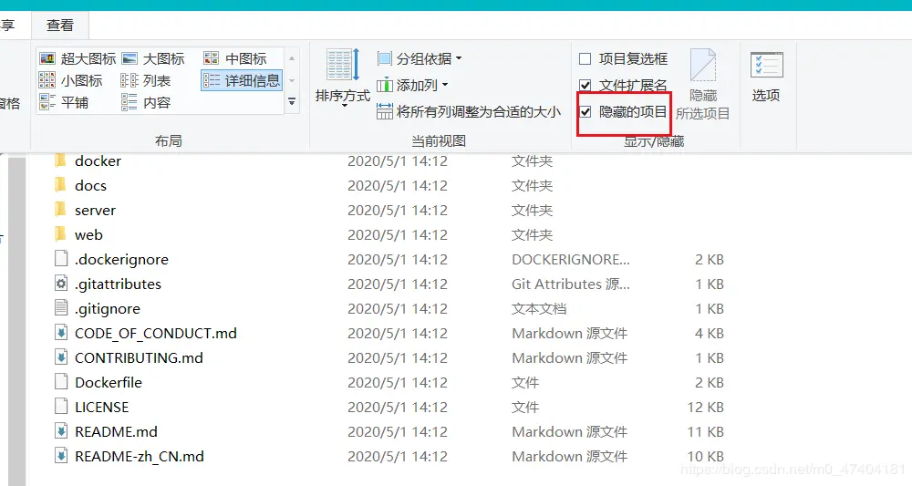The width and height of the screenshot is (912, 486).
Task: Click the LICENSE file icon
Action: click(x=60, y=407)
